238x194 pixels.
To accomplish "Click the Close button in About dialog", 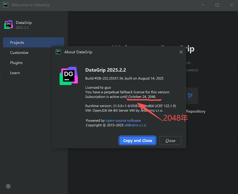I will [x=170, y=141].
